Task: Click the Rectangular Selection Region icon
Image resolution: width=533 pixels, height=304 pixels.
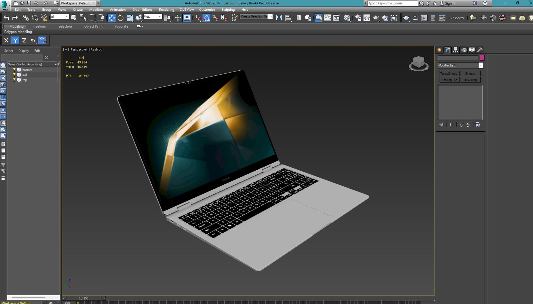Action: coord(92,18)
